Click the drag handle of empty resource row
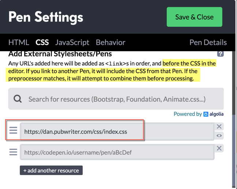This screenshot has height=189, width=237. coord(13,152)
